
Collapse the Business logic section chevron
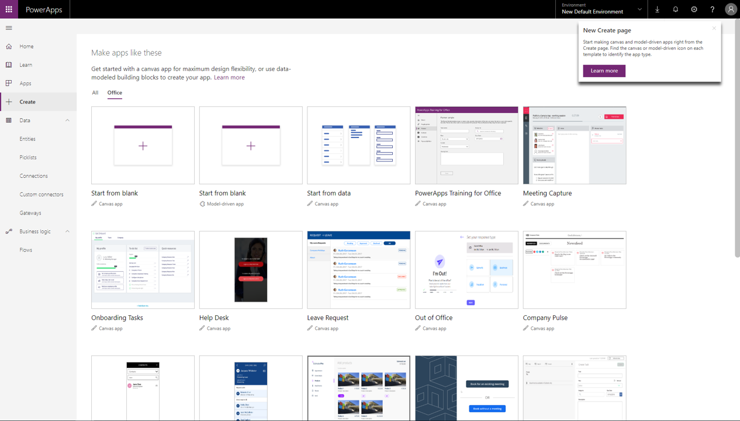(x=67, y=232)
